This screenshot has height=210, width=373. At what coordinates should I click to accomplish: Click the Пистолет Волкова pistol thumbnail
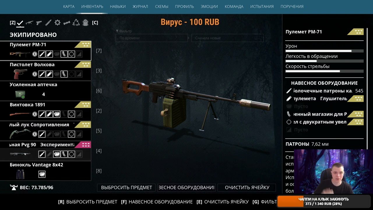[x=20, y=74]
